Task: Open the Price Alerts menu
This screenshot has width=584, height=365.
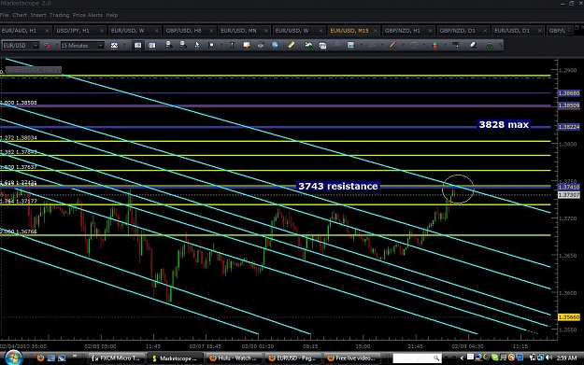Action: tap(88, 15)
